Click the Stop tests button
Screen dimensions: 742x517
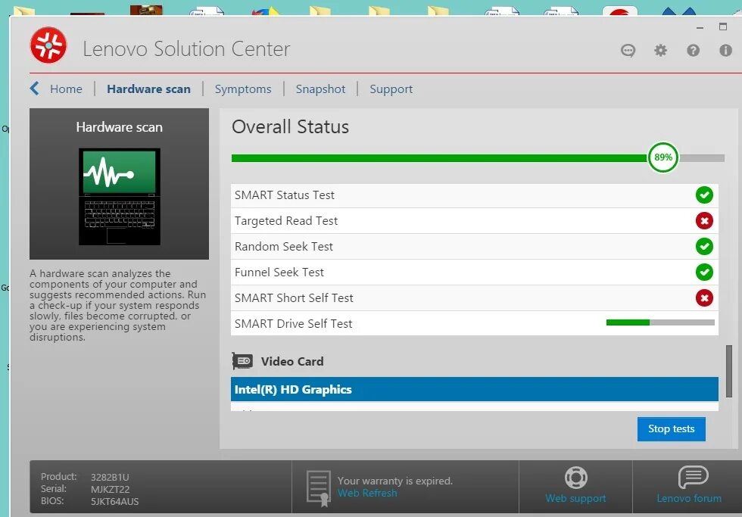671,428
